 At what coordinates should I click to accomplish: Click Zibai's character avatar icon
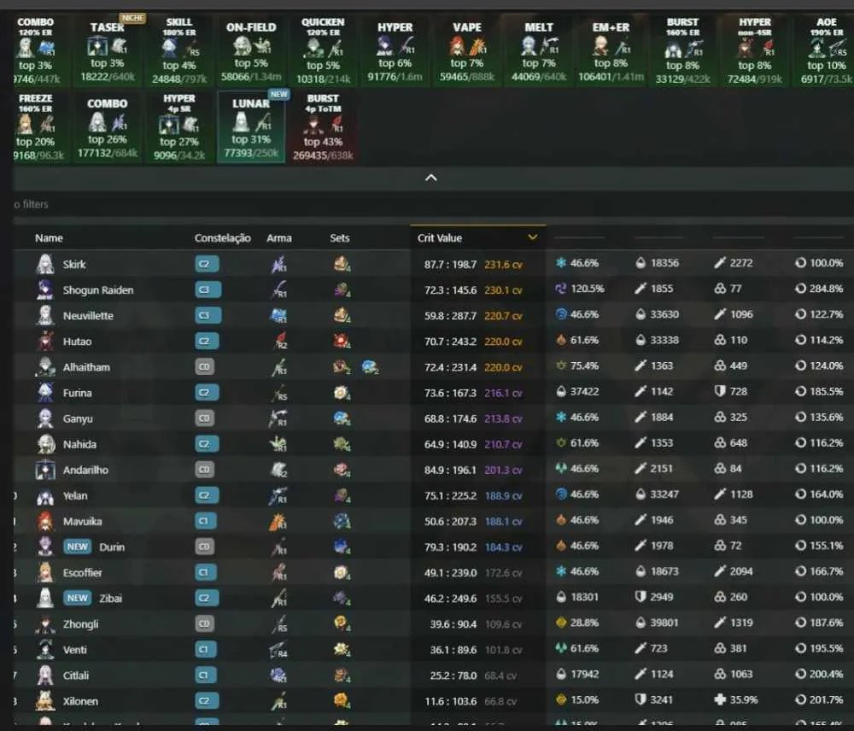pyautogui.click(x=45, y=598)
